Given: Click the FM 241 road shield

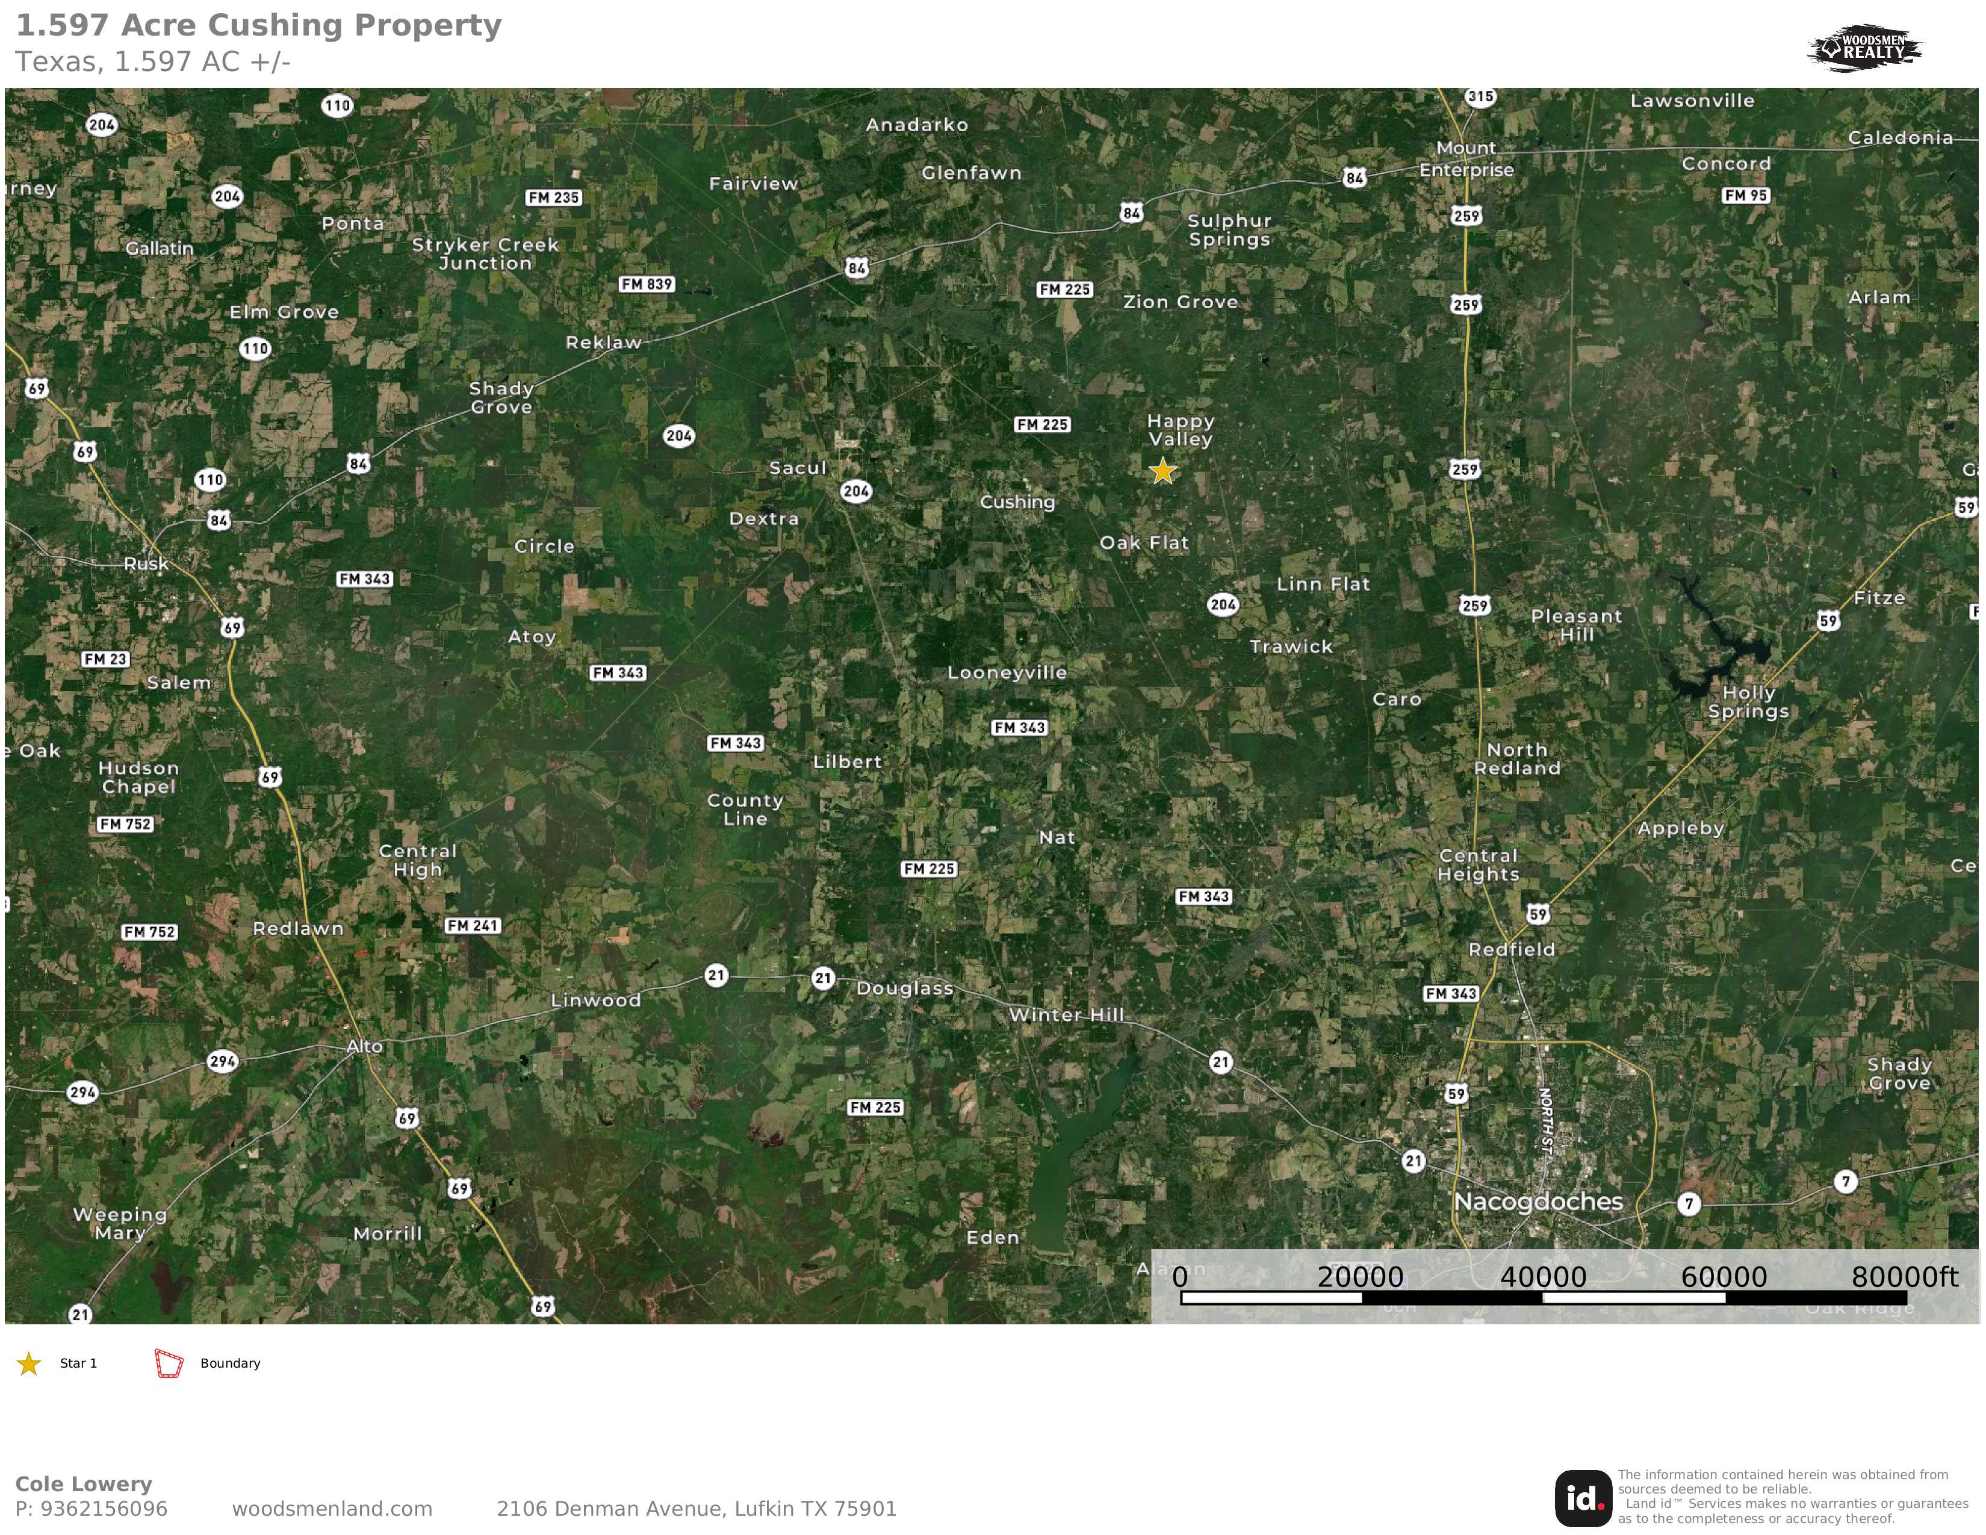Looking at the screenshot, I should (473, 926).
